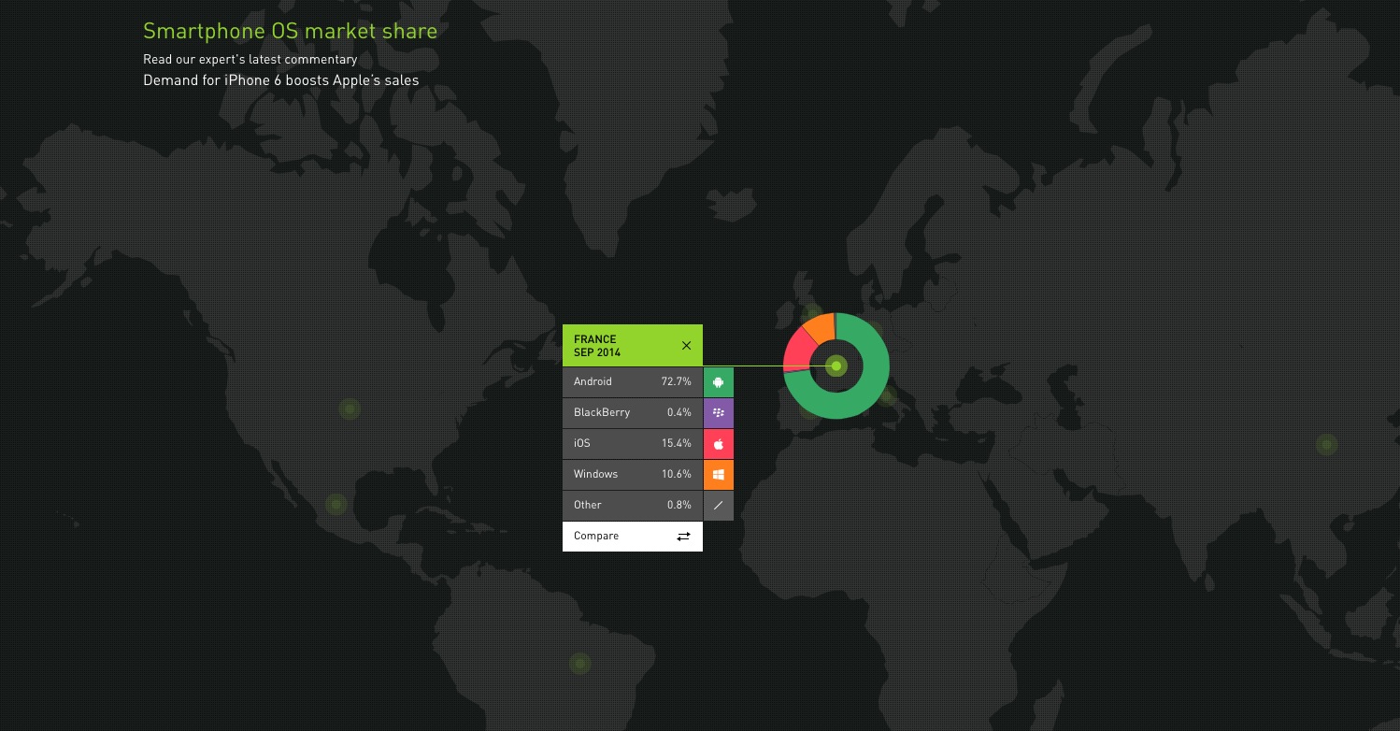Select the Mexico map marker
Viewport: 1400px width, 731px height.
336,505
